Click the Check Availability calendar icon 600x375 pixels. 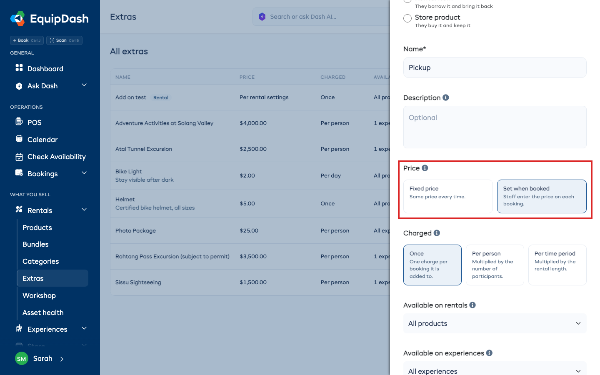19,157
